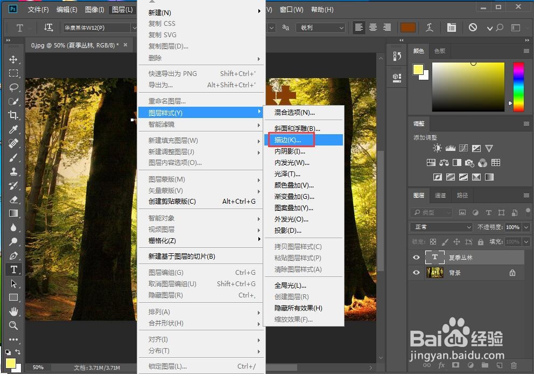534x374 pixels.
Task: Grab the Hand tool
Action: click(x=13, y=311)
